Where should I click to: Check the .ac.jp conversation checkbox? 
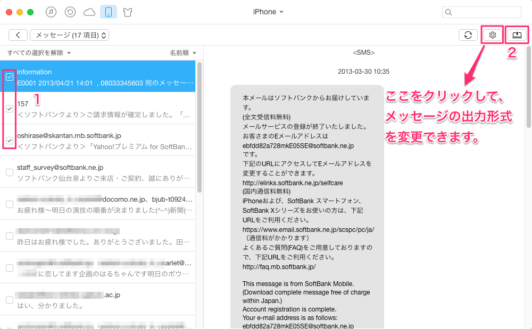[x=10, y=300]
